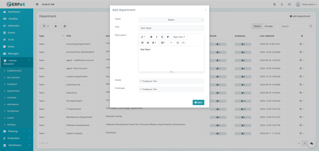
Task: Open actions gear for System Analysts row
Action: 302,133
